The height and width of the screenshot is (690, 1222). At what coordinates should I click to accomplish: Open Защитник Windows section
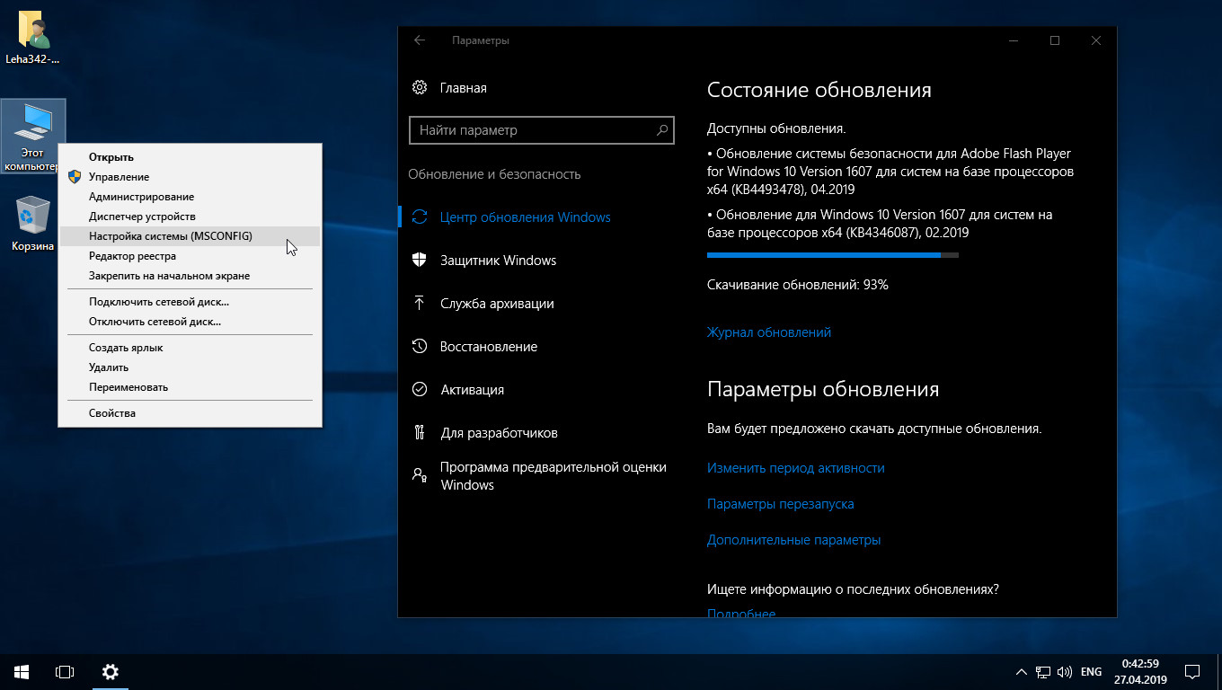click(x=499, y=261)
